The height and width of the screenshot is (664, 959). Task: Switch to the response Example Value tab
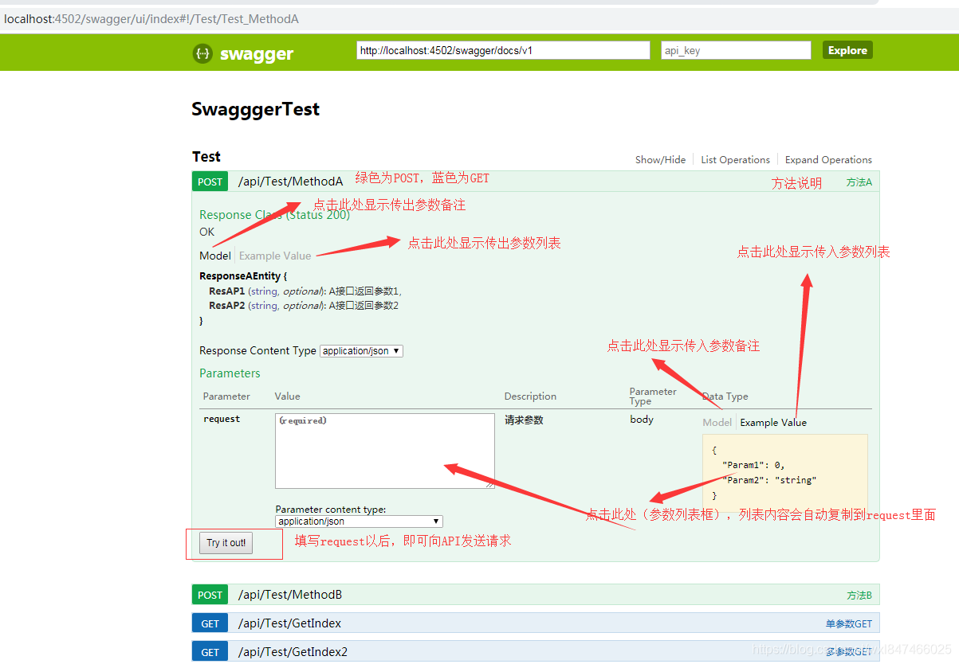[275, 256]
